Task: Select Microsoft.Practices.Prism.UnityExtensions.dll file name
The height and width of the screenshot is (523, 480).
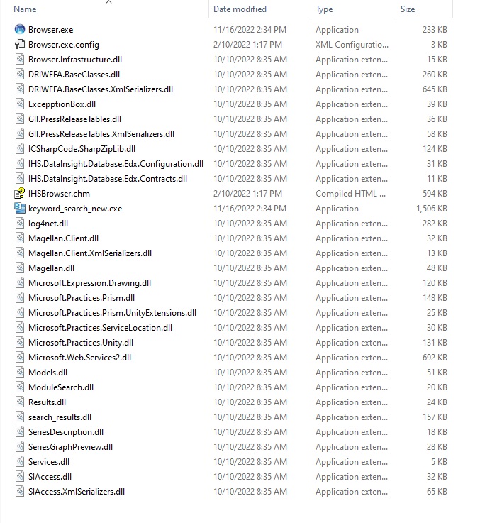Action: (112, 313)
